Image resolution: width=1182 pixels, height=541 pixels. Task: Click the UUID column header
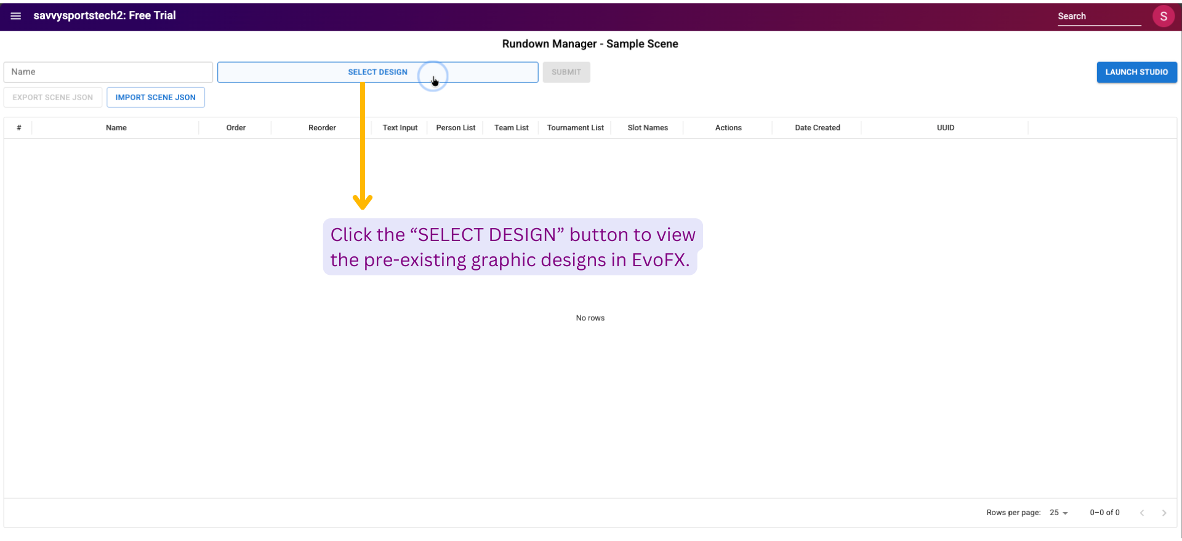point(945,128)
